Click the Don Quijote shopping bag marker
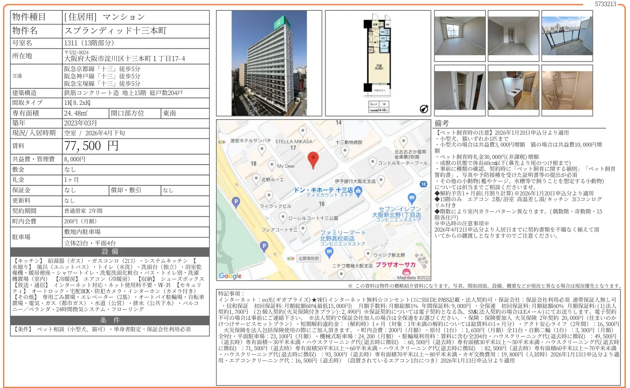 pyautogui.click(x=358, y=191)
